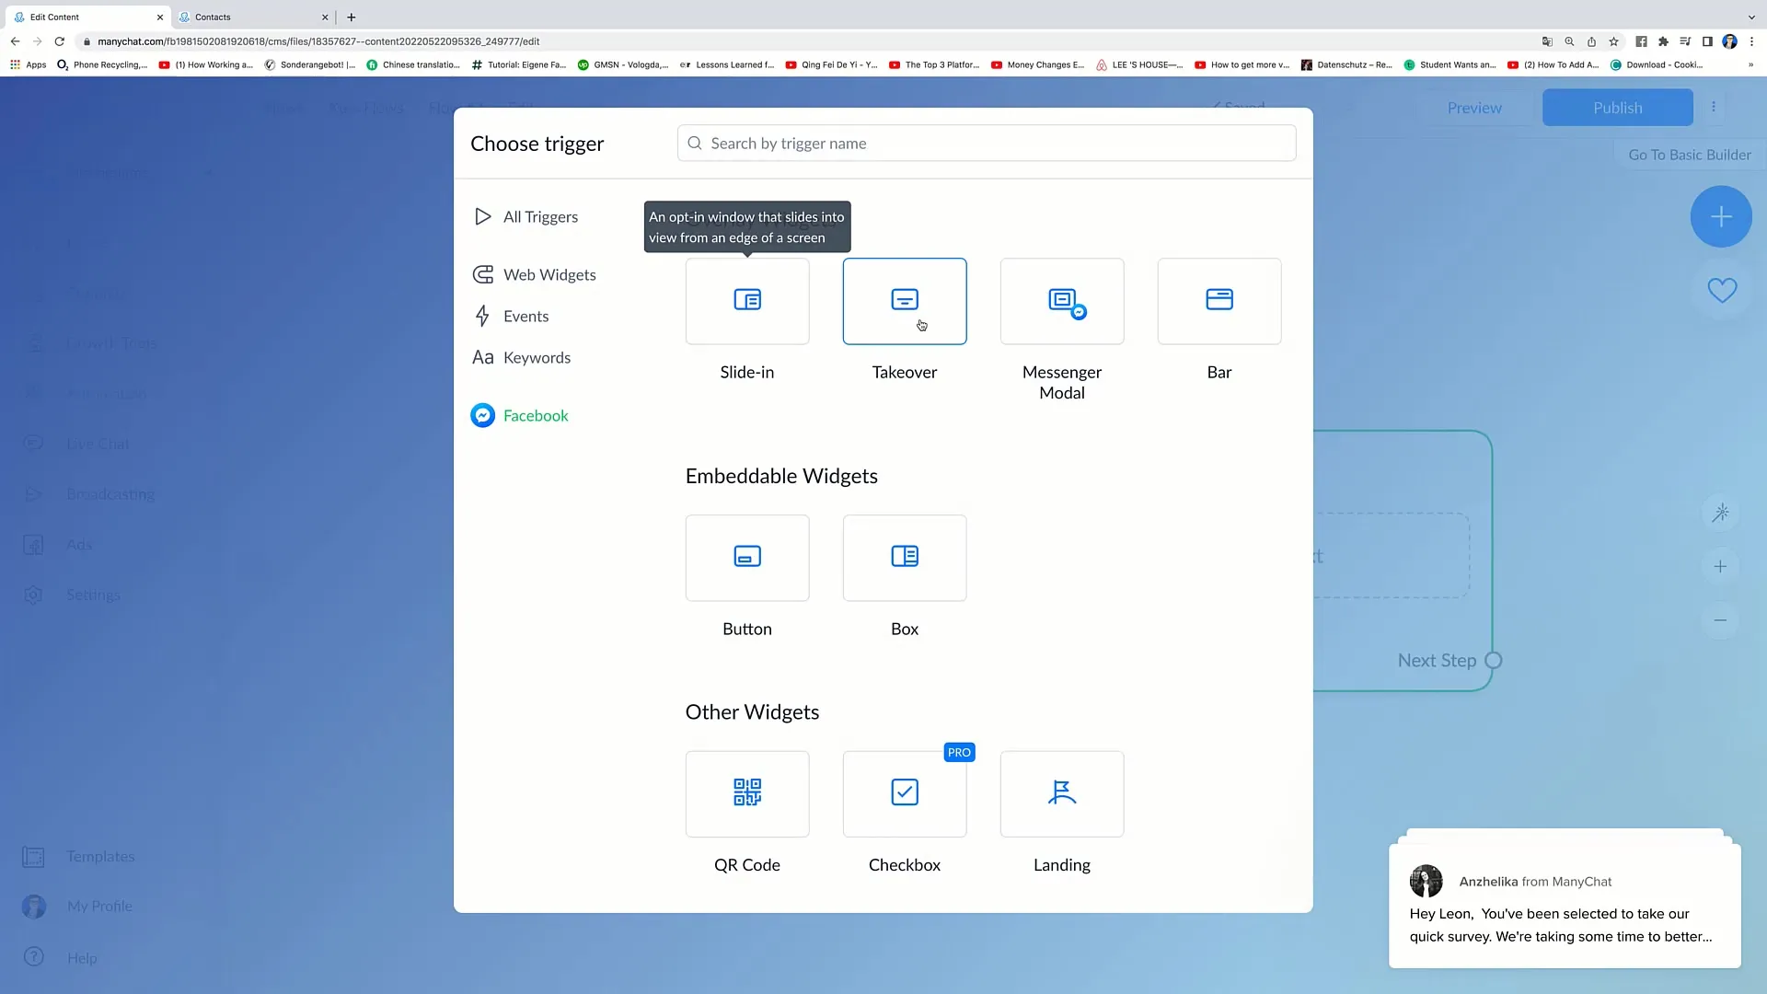Click the Preview button
1767x994 pixels.
(x=1474, y=108)
